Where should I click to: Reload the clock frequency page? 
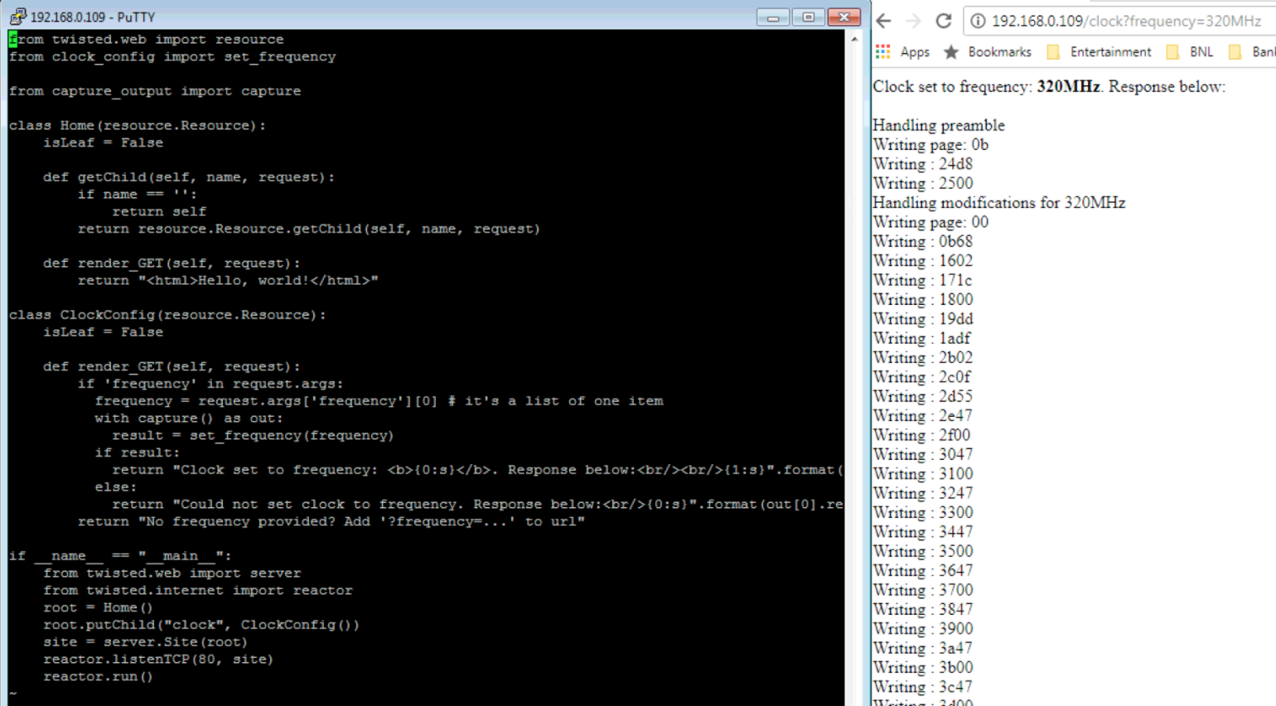coord(943,21)
